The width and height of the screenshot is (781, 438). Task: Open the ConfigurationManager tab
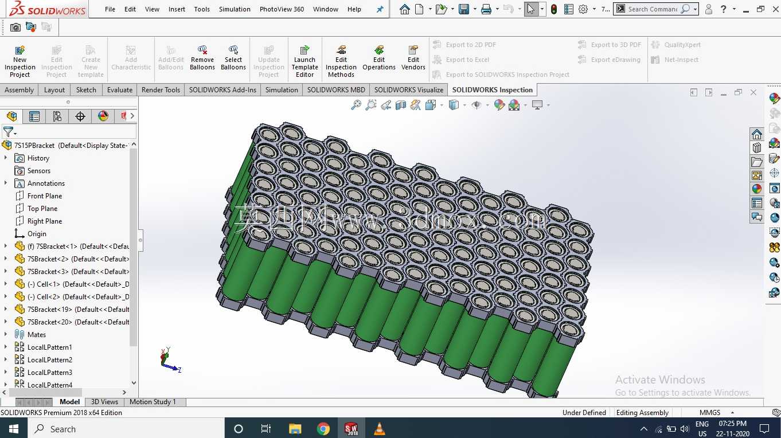(x=57, y=116)
